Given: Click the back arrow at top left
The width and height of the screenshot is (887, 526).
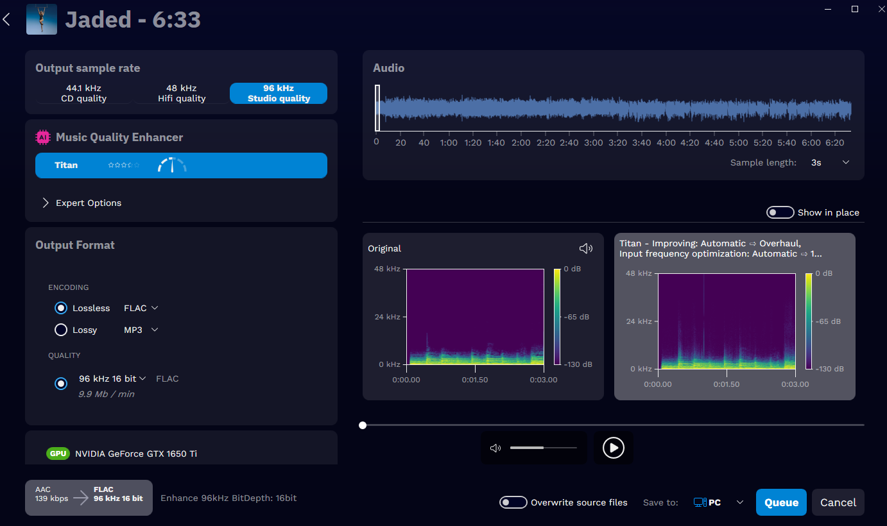Looking at the screenshot, I should pos(6,19).
